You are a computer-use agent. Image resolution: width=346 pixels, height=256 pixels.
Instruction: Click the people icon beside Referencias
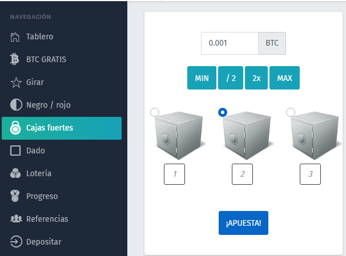coord(16,218)
